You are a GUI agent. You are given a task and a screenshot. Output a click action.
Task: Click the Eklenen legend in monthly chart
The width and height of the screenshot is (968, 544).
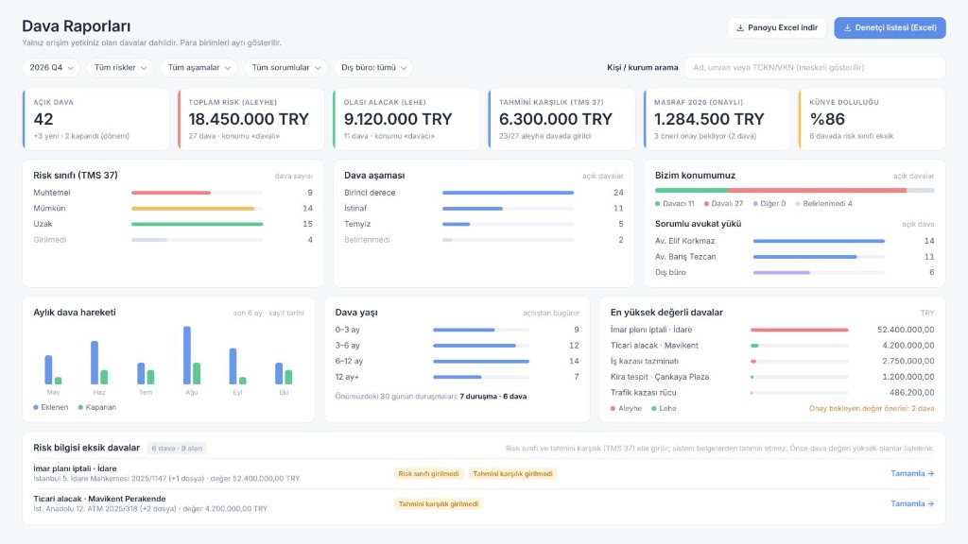pos(51,408)
